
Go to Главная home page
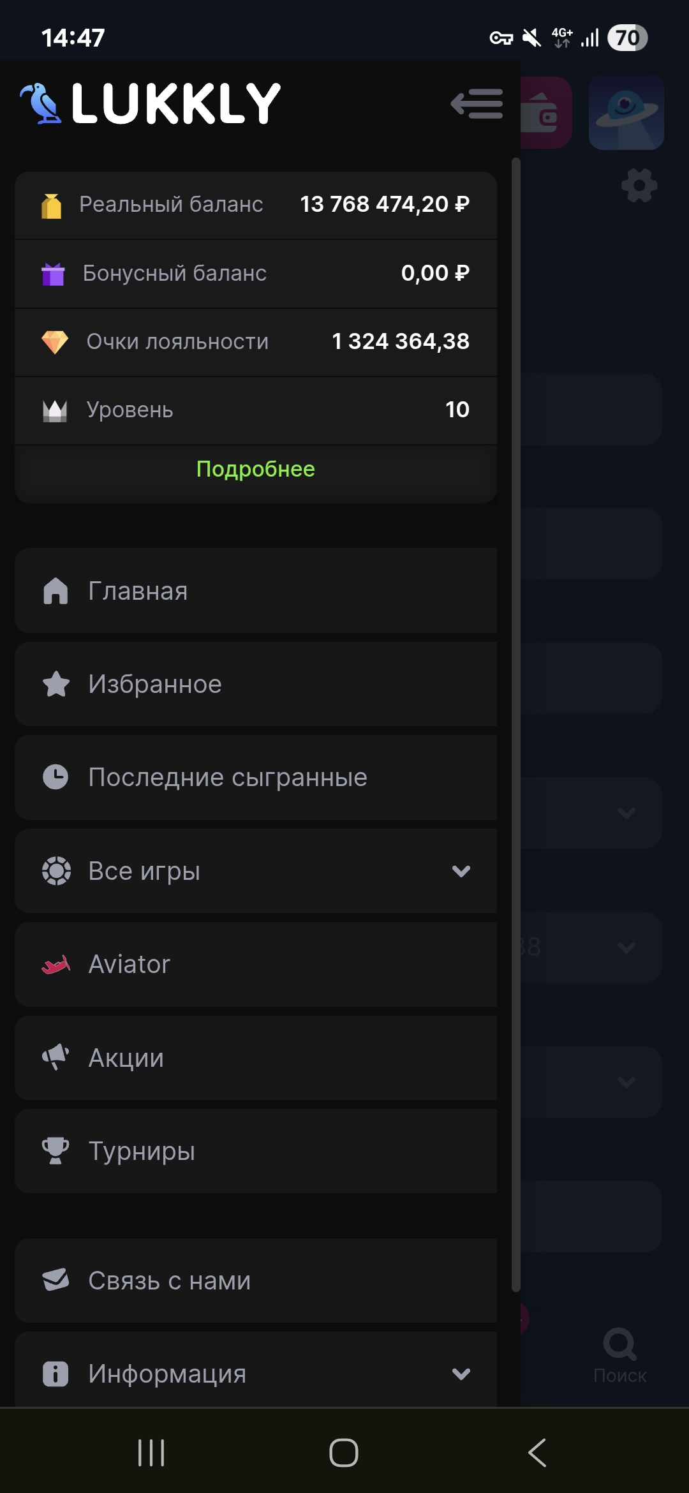coord(255,591)
